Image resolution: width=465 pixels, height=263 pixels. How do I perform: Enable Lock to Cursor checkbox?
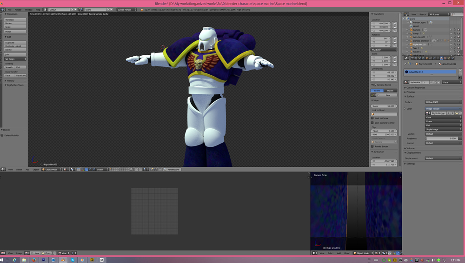(372, 118)
